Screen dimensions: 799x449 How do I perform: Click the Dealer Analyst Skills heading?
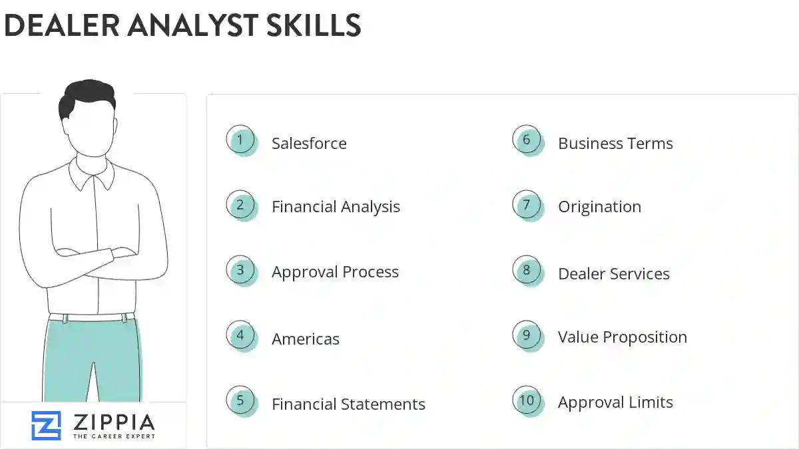tap(182, 25)
